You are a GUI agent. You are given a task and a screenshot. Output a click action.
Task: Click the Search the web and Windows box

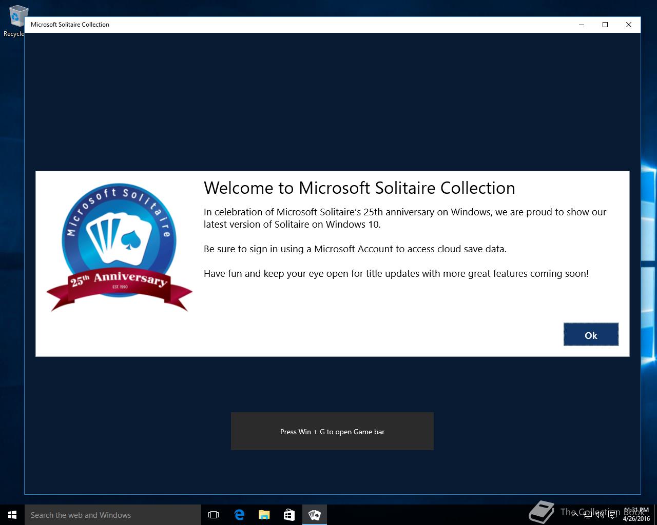113,515
